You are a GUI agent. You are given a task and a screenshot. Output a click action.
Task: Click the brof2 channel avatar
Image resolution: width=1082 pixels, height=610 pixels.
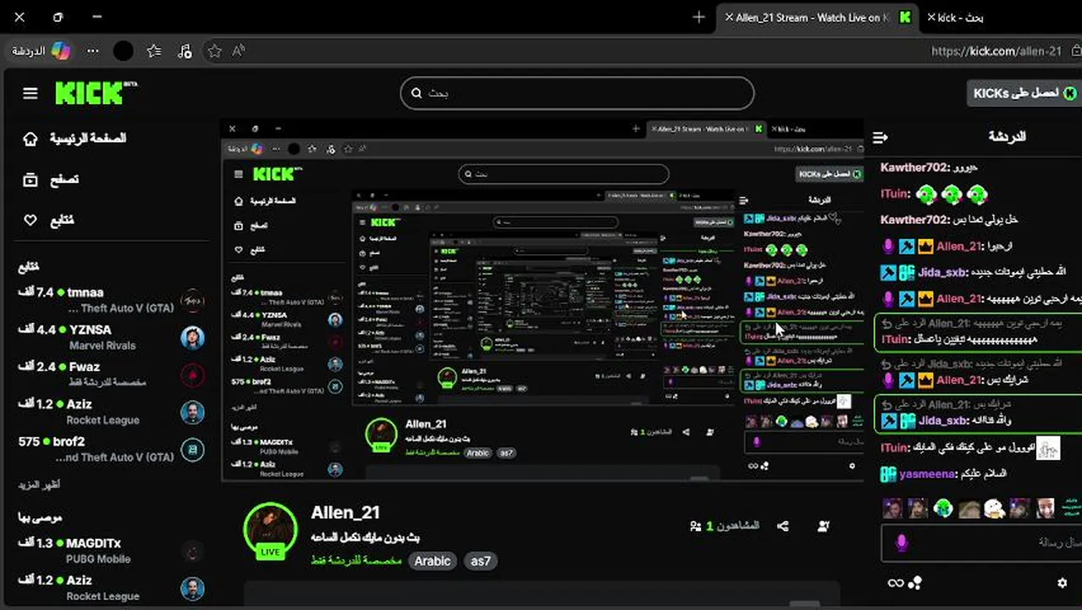point(192,449)
